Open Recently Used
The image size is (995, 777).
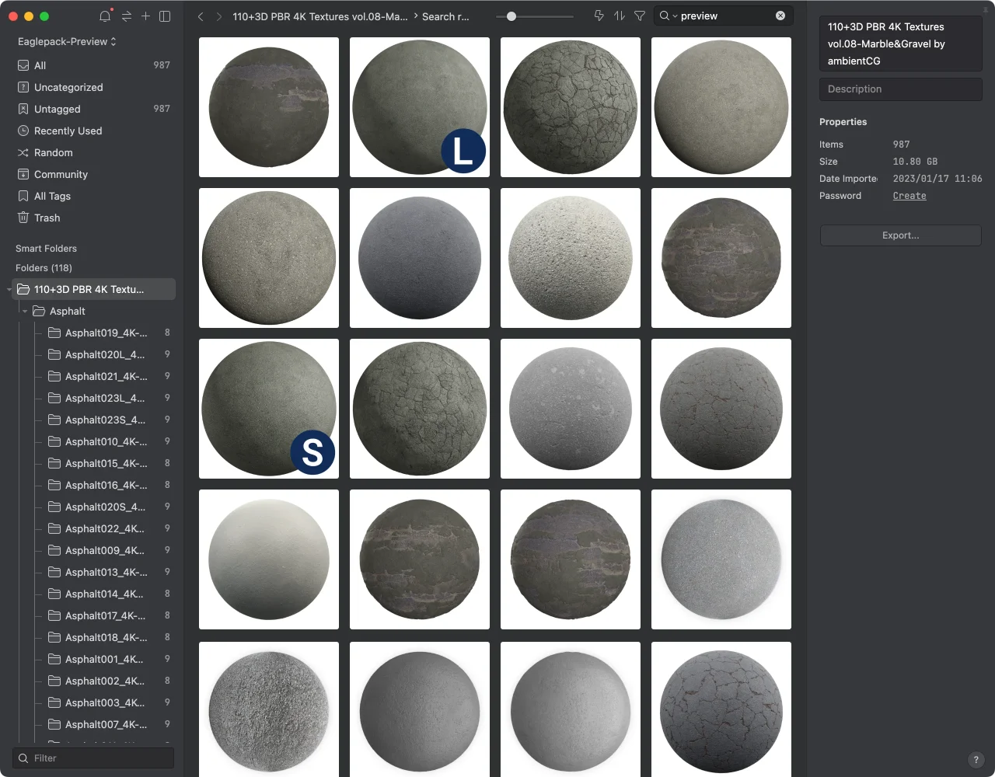(x=93, y=131)
